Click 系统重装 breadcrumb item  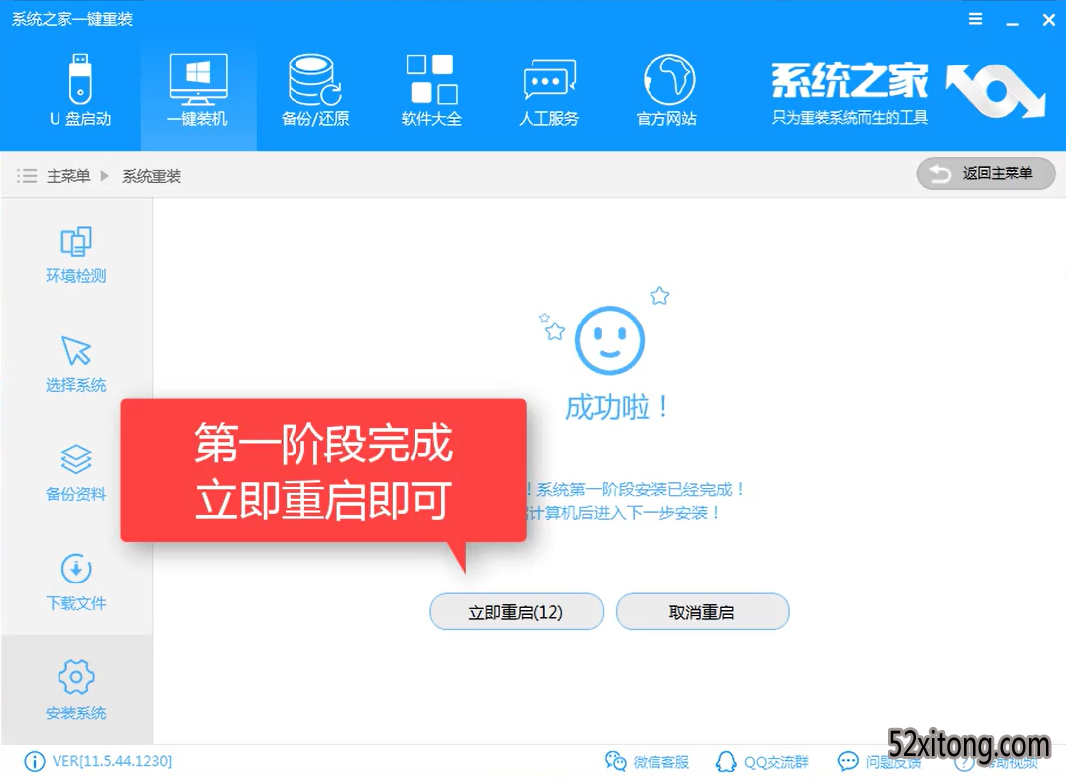click(x=152, y=176)
